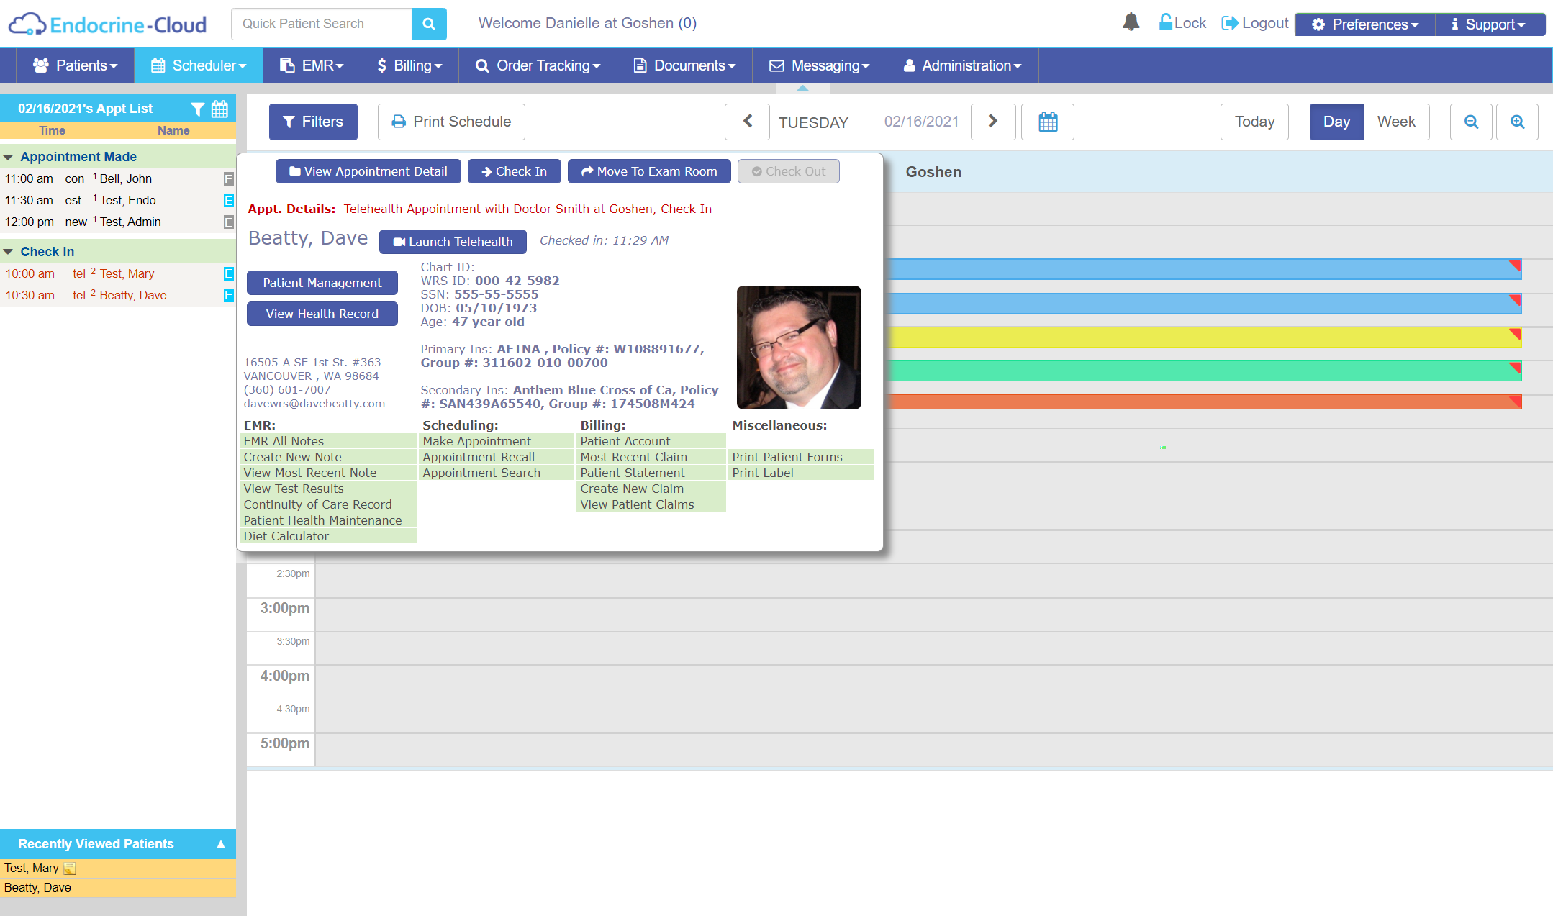The image size is (1553, 916).
Task: Collapse the Check In group
Action: coord(8,252)
